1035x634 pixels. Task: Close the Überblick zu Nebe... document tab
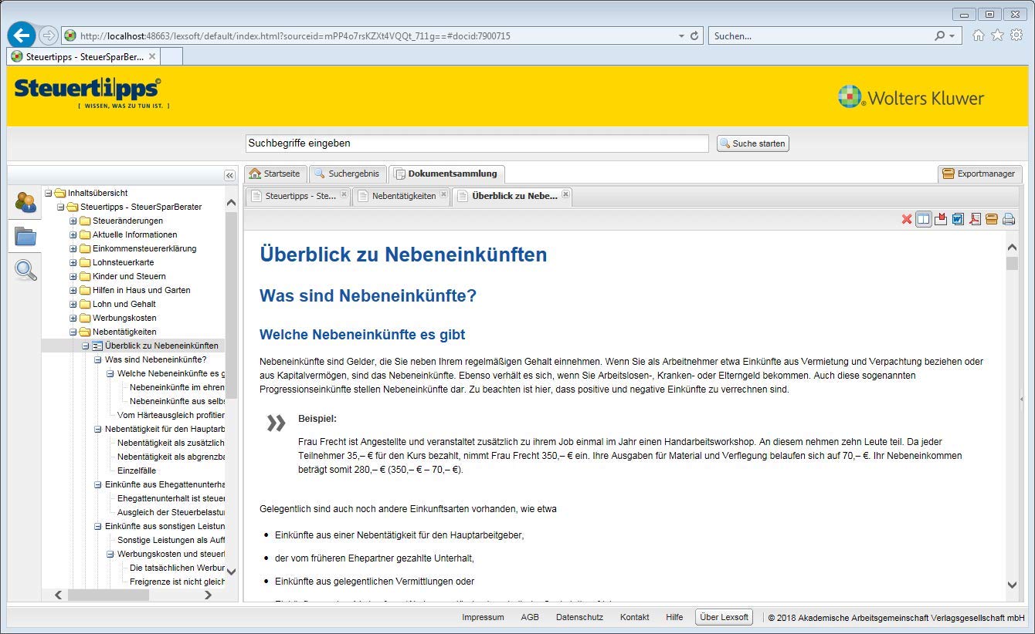click(565, 194)
